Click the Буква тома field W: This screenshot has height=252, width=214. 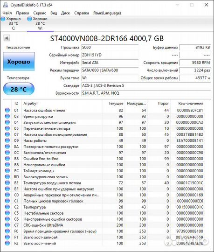tap(110, 78)
